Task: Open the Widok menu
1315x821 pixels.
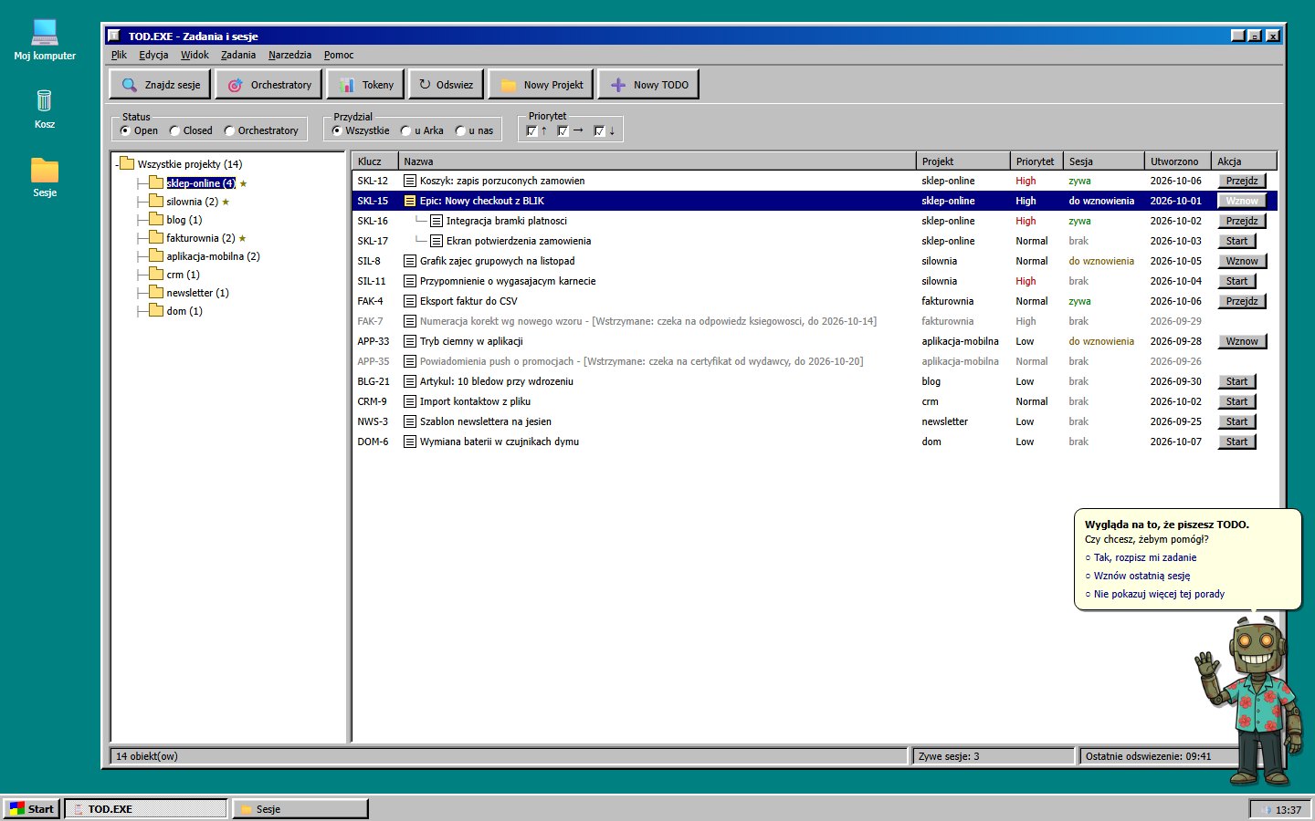Action: 195,55
